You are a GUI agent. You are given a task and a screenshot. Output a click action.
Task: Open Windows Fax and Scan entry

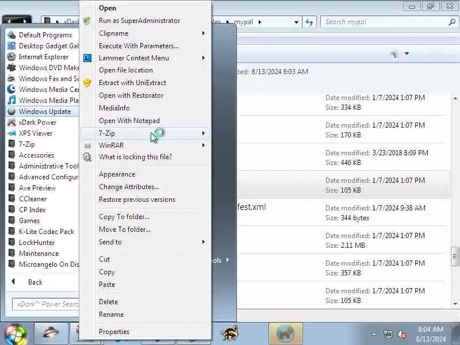pyautogui.click(x=43, y=79)
